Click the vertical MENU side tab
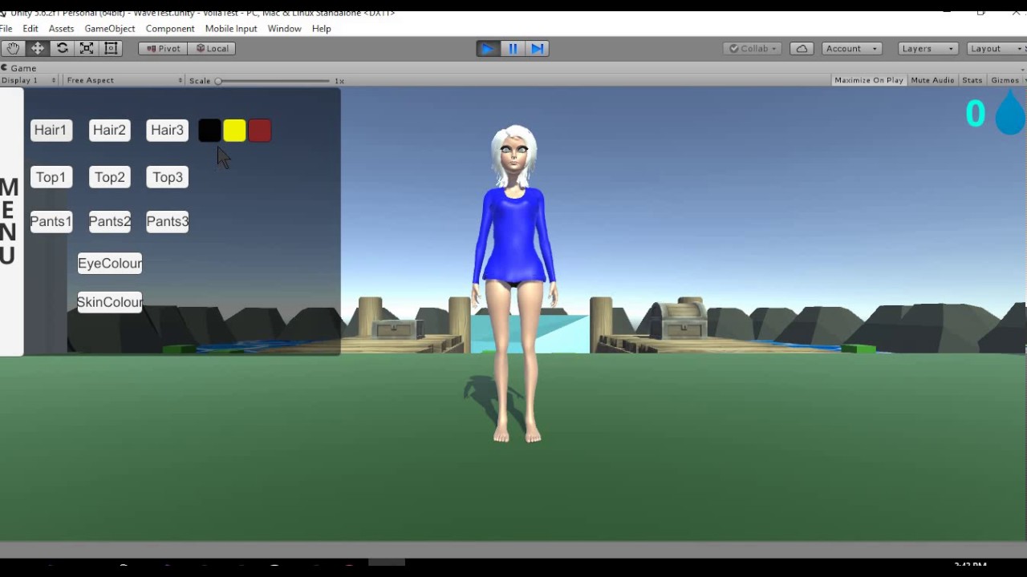 [11, 222]
